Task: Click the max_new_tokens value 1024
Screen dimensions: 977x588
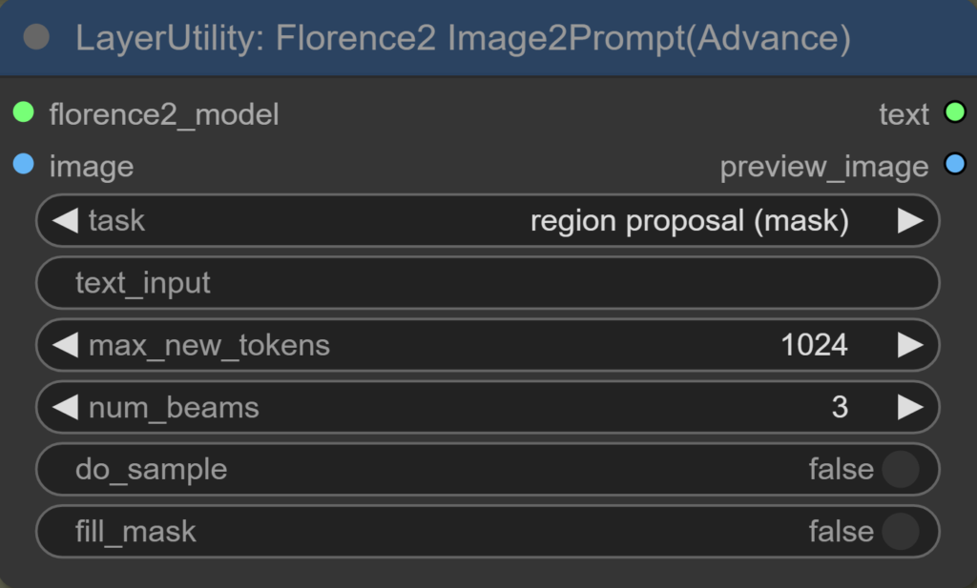Action: (x=814, y=345)
